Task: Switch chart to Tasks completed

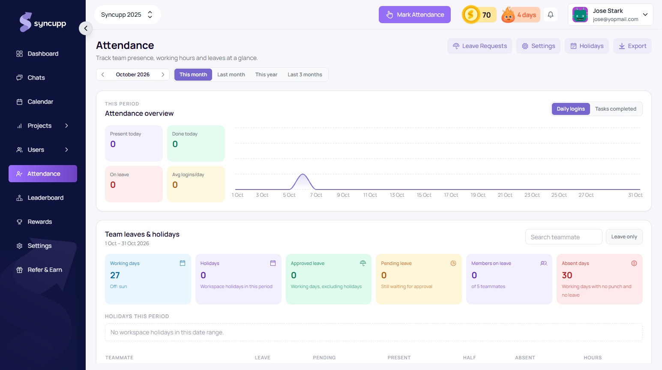Action: pyautogui.click(x=616, y=109)
